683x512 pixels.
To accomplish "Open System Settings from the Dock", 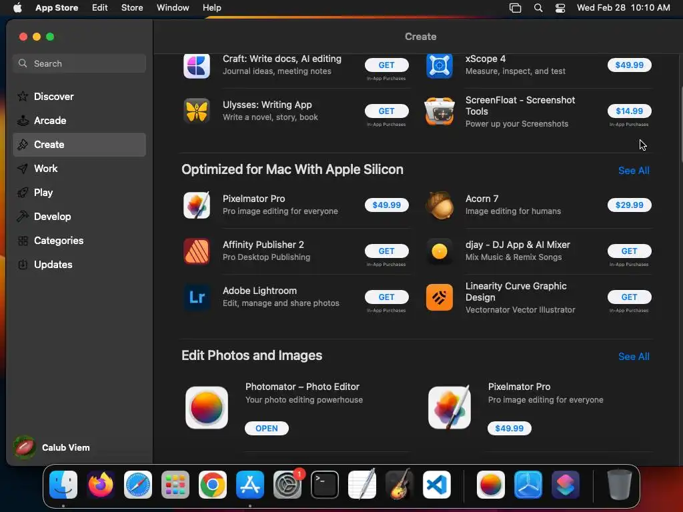I will [287, 485].
